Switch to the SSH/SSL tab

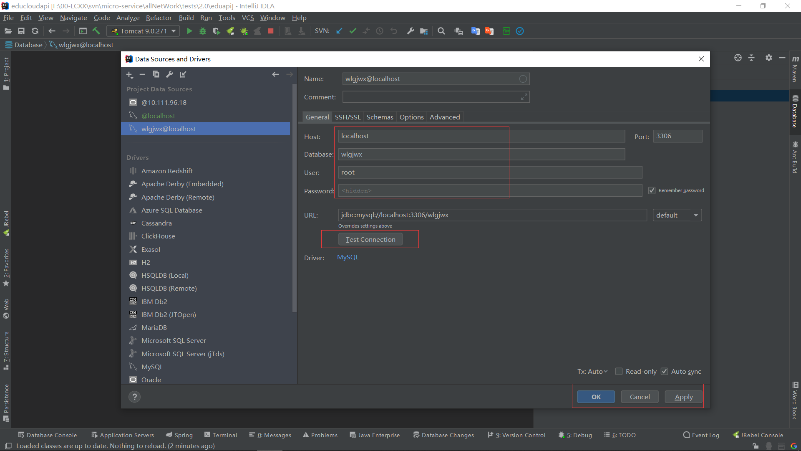pyautogui.click(x=348, y=117)
